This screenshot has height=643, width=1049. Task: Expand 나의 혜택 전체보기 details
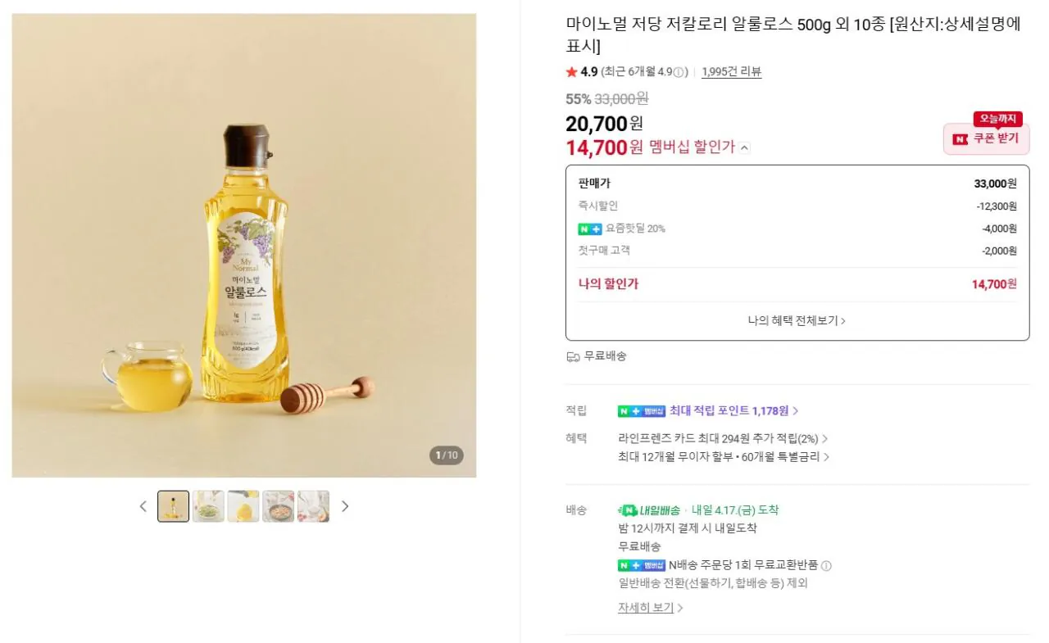click(x=797, y=320)
